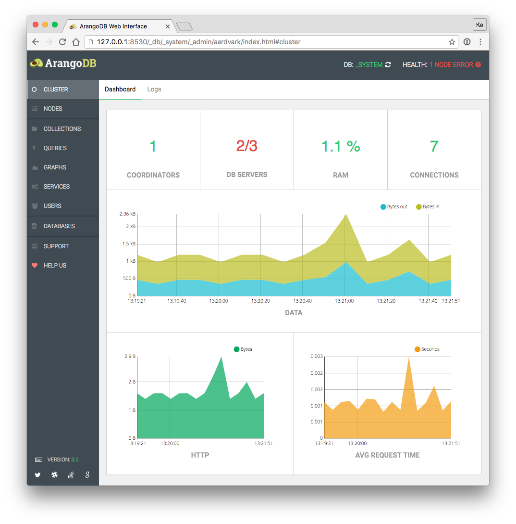Click the browser address bar
The image size is (516, 524).
coord(269,42)
